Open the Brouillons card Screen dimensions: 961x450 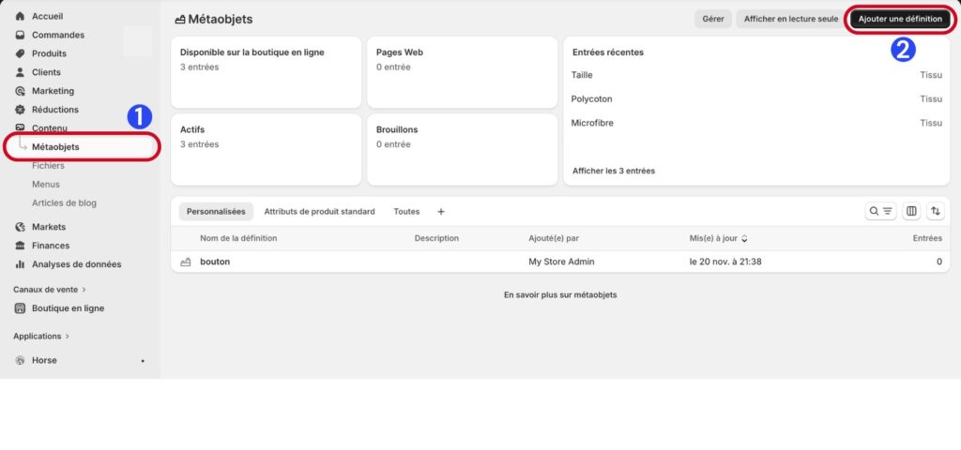click(x=462, y=149)
